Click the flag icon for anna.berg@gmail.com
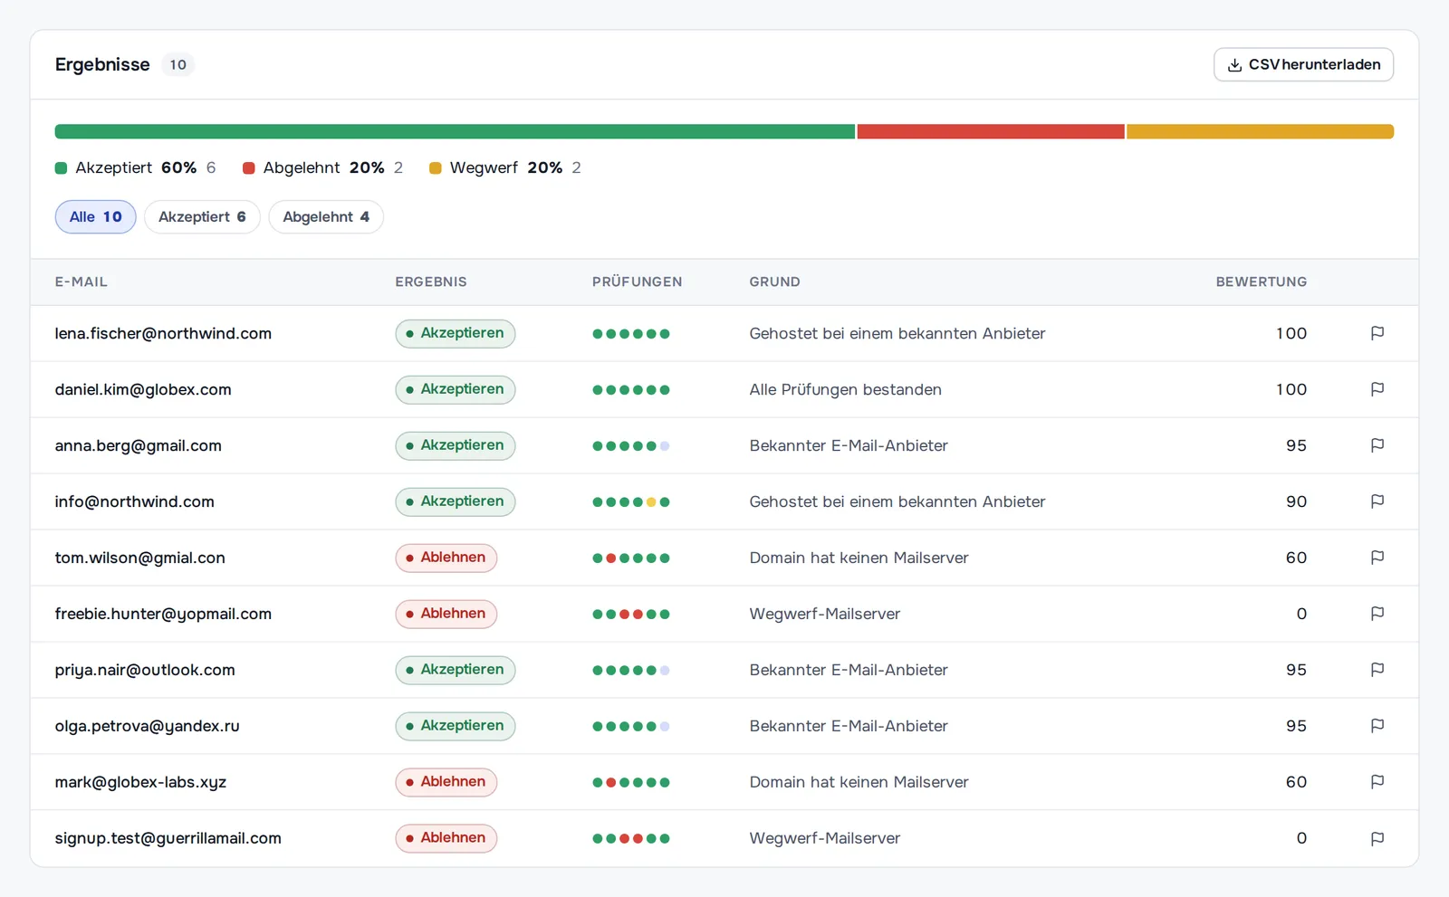 pos(1377,445)
